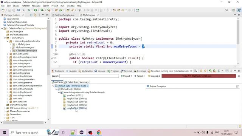This screenshot has height=136, width=242.
Task: Switch to Problems view tab
Action: tap(58, 71)
